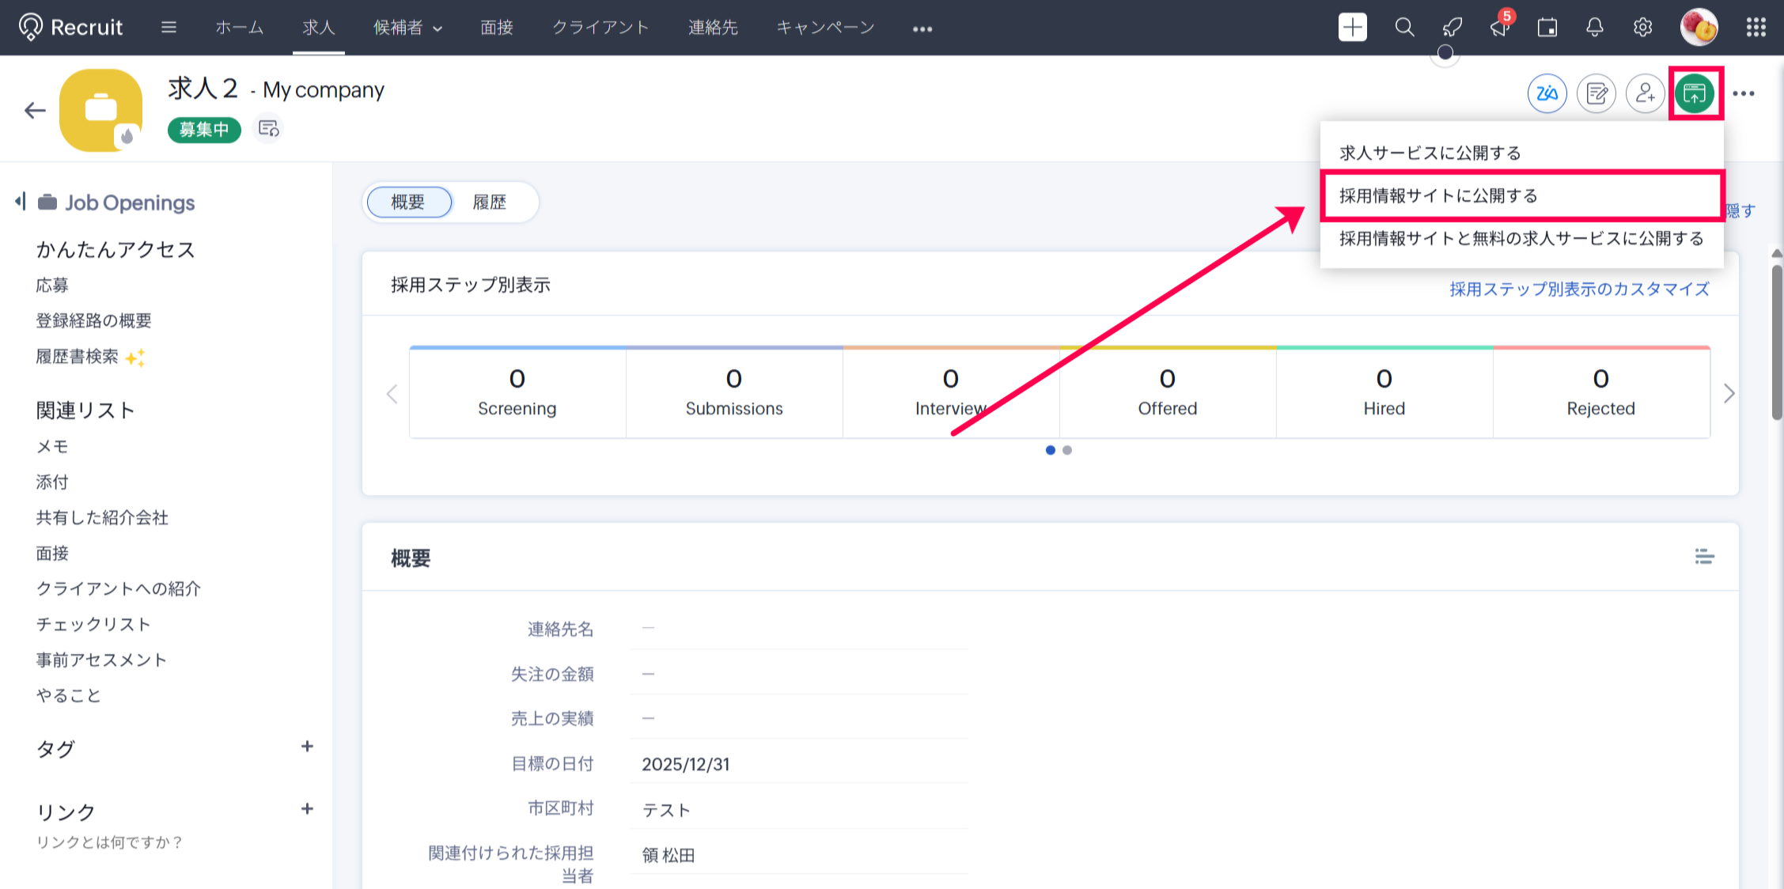
Task: Open the Zia assistant icon
Action: pos(1547,93)
